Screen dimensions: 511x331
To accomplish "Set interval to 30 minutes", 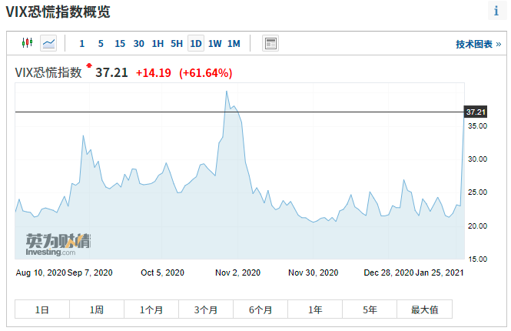I will pyautogui.click(x=138, y=44).
